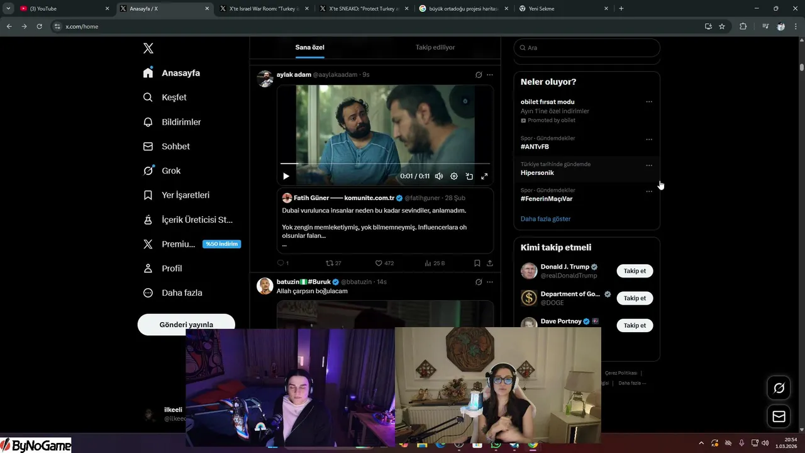Open more options on aylak adam post
Screen dimensions: 805x453
click(x=490, y=75)
